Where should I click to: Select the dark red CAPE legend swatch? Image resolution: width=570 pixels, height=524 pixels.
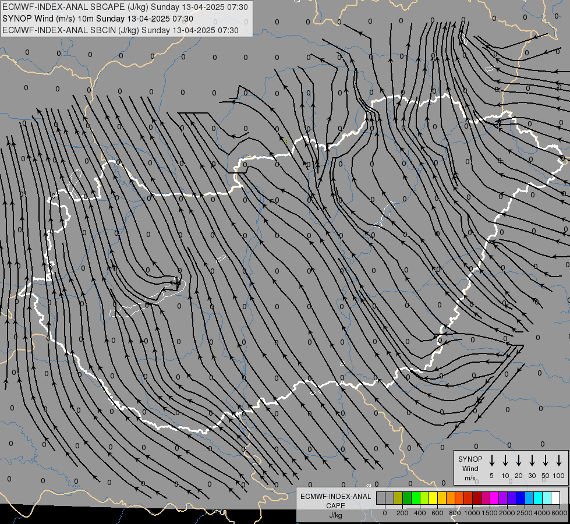477,498
